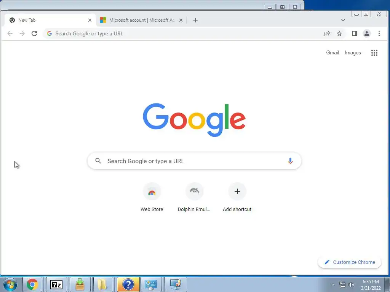Click the Show desktop strip
The image size is (390, 292).
[387, 284]
